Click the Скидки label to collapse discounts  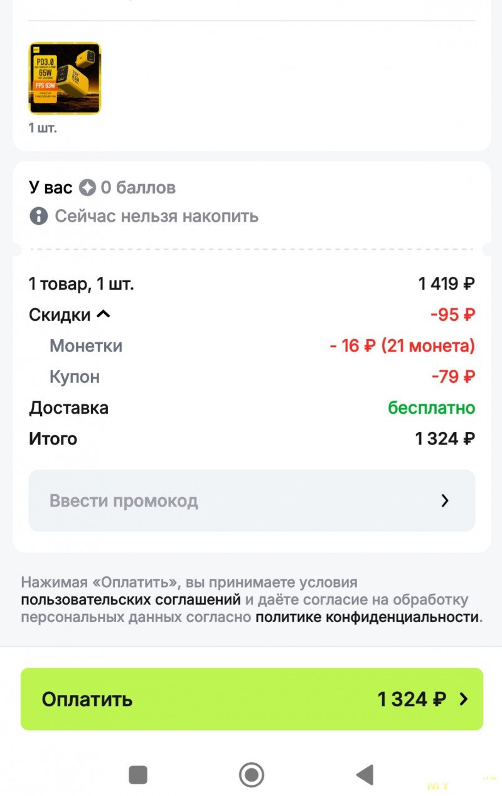coord(60,315)
